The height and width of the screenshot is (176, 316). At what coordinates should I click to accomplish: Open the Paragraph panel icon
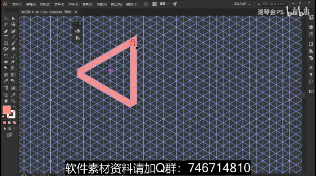click(x=311, y=75)
